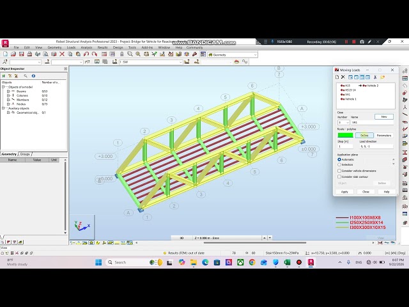Click the help question icon in Object Inspector
This screenshot has width=409, height=307.
pos(33,76)
